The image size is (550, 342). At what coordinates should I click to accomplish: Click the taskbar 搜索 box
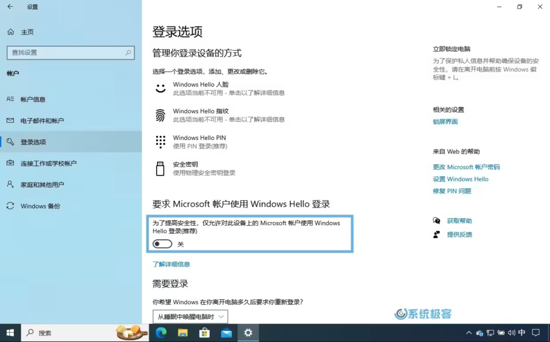[85, 333]
